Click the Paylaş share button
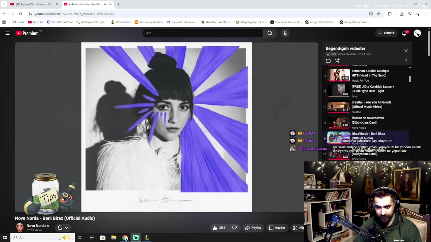 tap(253, 228)
